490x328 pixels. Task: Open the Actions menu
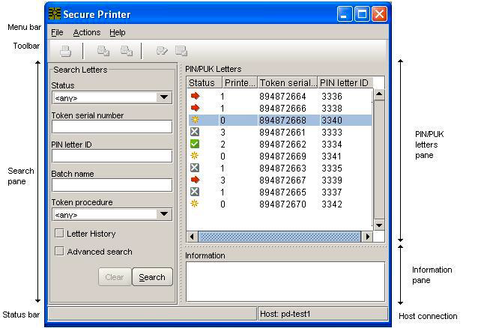[86, 32]
